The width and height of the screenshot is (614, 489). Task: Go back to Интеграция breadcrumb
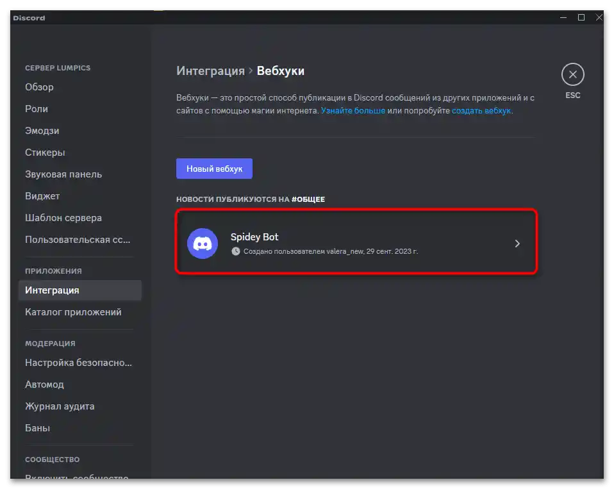210,70
